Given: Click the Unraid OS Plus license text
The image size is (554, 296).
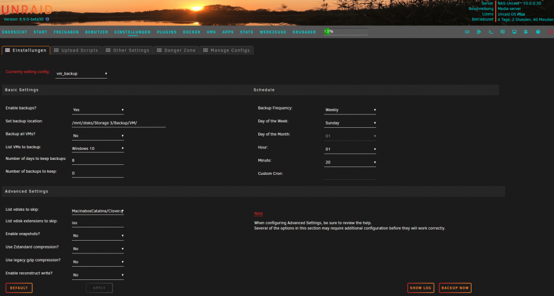Looking at the screenshot, I should [511, 14].
